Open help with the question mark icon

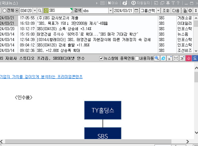(x=178, y=3)
